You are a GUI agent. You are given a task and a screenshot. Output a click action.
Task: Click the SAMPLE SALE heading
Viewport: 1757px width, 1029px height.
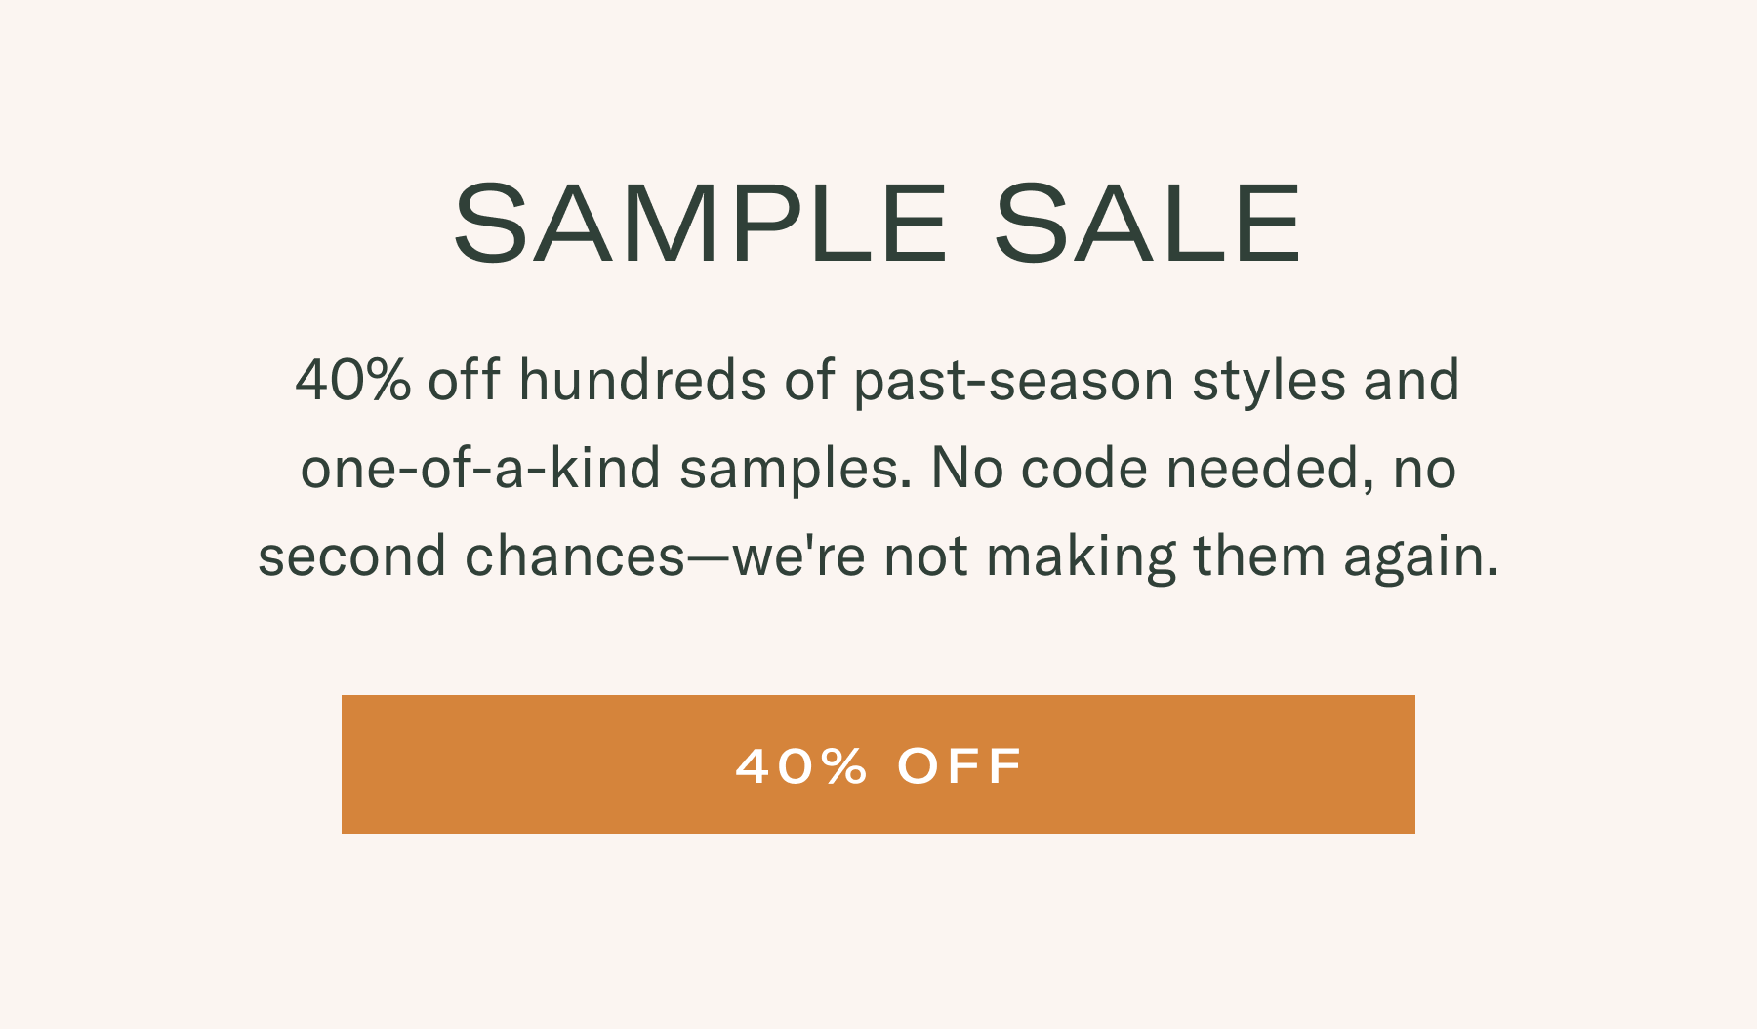[878, 224]
